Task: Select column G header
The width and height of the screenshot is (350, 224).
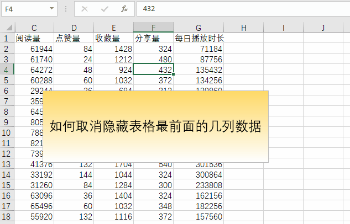Action: tap(198, 28)
